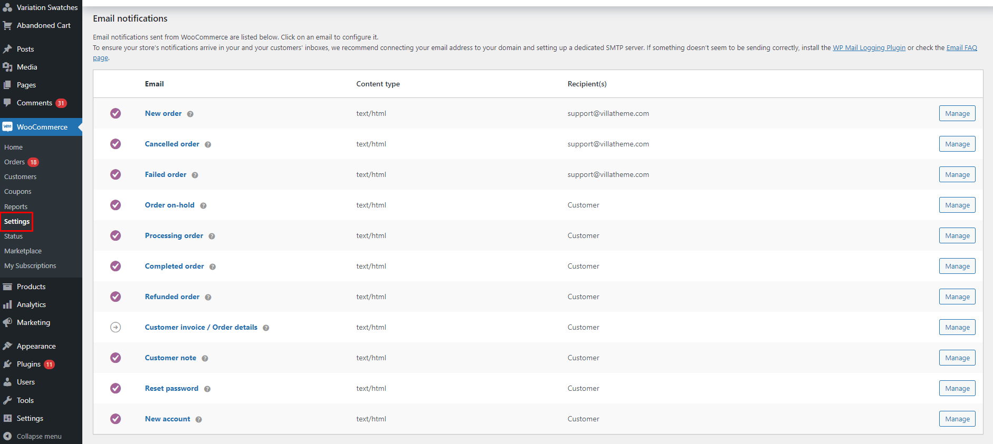This screenshot has height=444, width=993.
Task: Click the Comments bubble icon
Action: pyautogui.click(x=7, y=103)
